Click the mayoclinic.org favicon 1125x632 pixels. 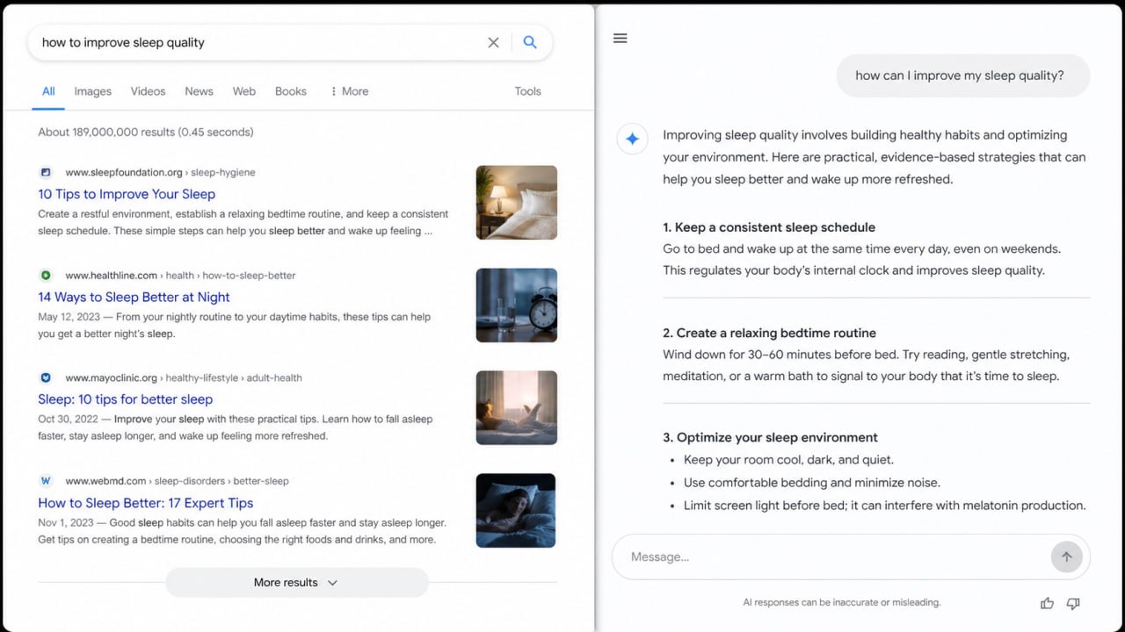46,377
